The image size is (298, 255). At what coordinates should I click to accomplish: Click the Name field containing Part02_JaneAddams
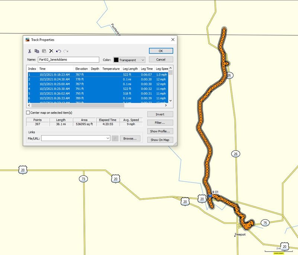[x=69, y=60]
